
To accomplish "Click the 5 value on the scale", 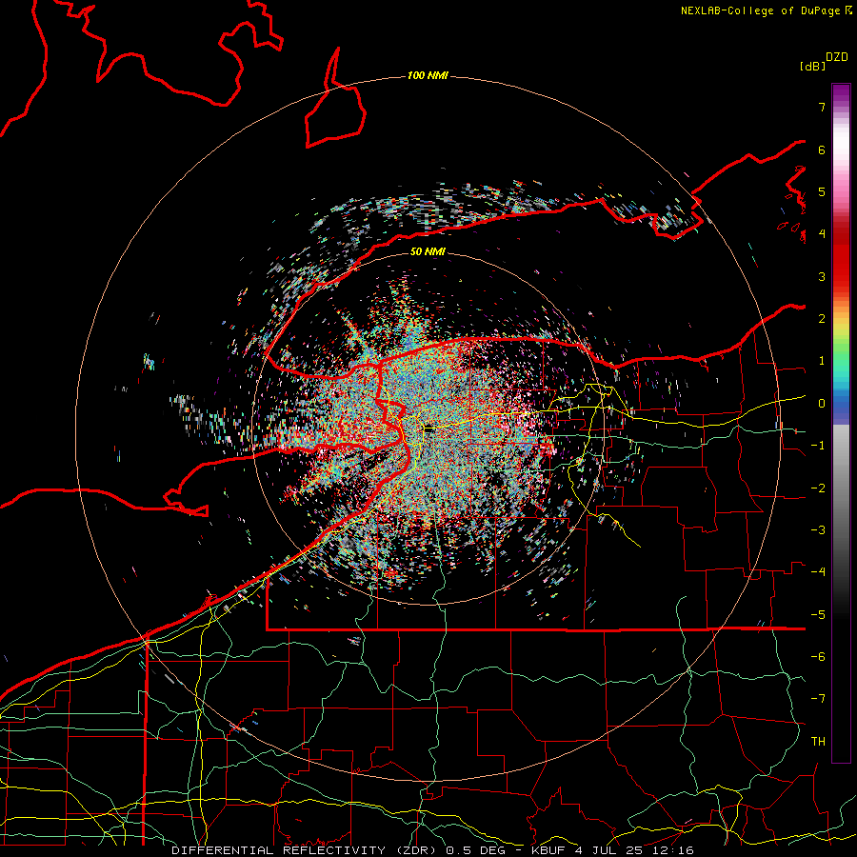I will [822, 191].
